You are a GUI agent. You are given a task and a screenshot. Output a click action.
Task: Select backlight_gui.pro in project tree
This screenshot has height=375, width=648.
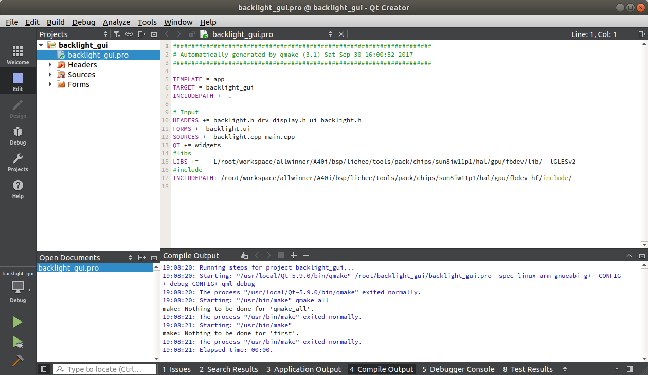point(98,55)
